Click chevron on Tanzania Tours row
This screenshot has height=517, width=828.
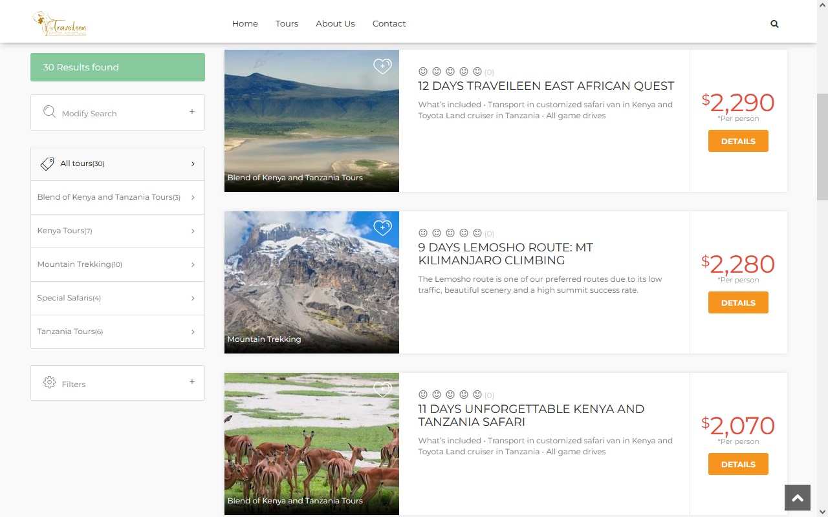(x=193, y=332)
